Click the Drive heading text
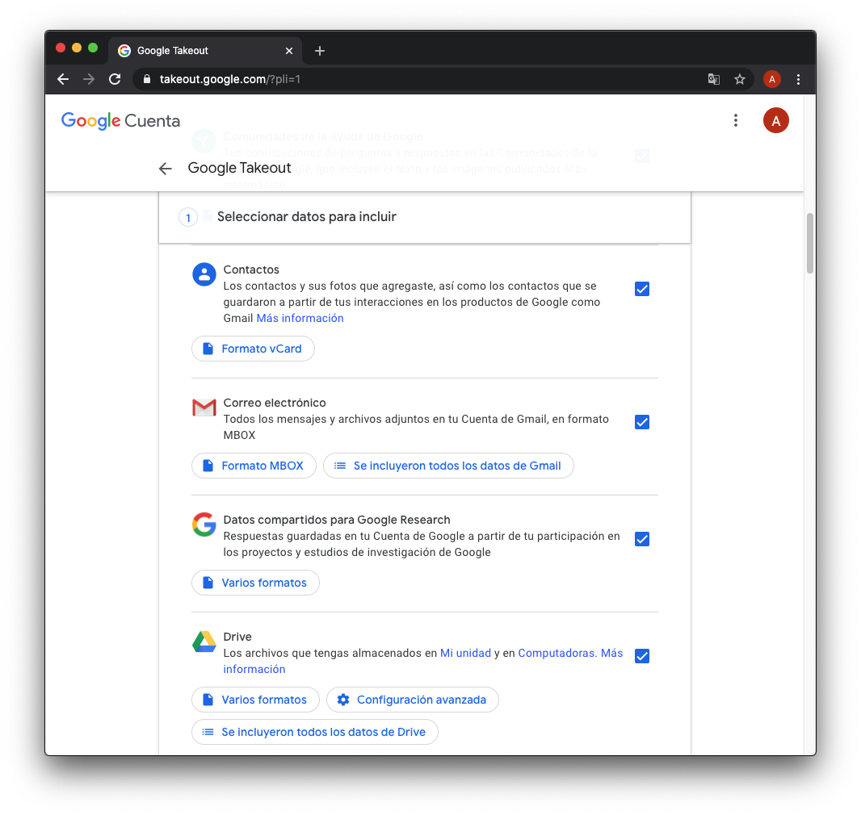 [237, 637]
